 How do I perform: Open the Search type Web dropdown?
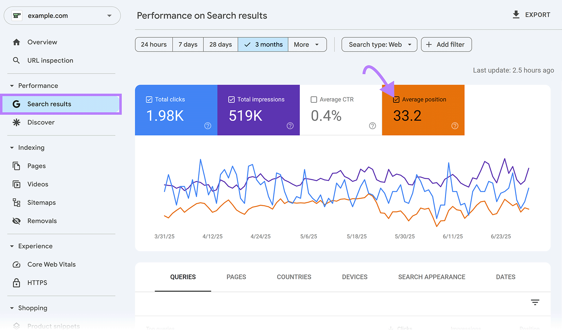(x=379, y=44)
